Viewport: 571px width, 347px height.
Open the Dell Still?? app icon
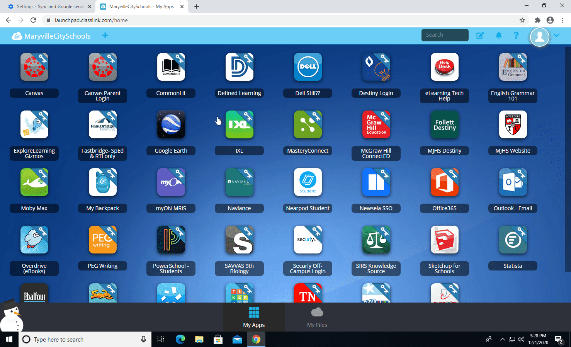tap(308, 67)
